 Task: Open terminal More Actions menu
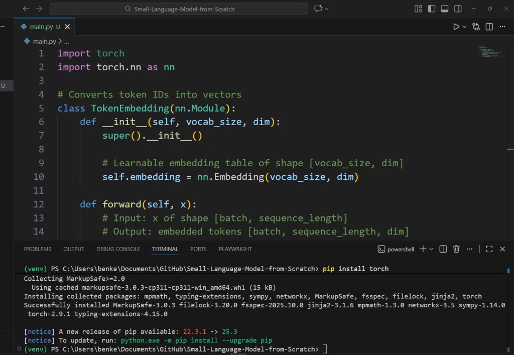click(x=469, y=249)
